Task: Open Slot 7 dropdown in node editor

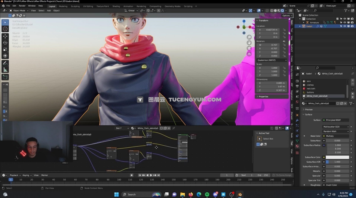Action: 122,128
